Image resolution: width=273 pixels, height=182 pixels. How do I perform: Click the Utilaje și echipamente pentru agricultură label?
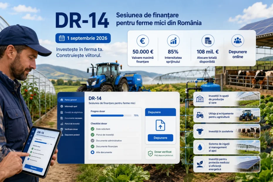221,115
